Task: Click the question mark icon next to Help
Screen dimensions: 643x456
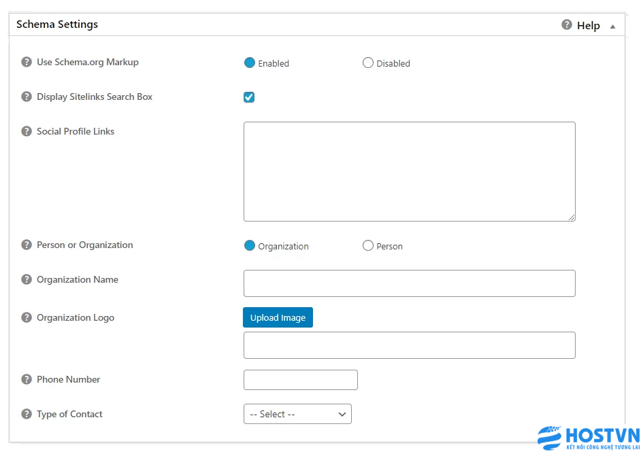Action: [566, 24]
